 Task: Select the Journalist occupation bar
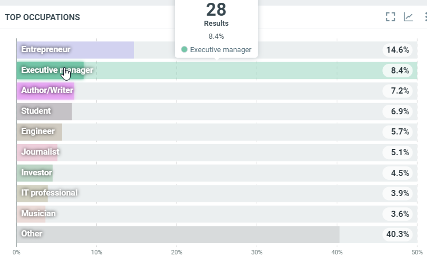tap(38, 152)
